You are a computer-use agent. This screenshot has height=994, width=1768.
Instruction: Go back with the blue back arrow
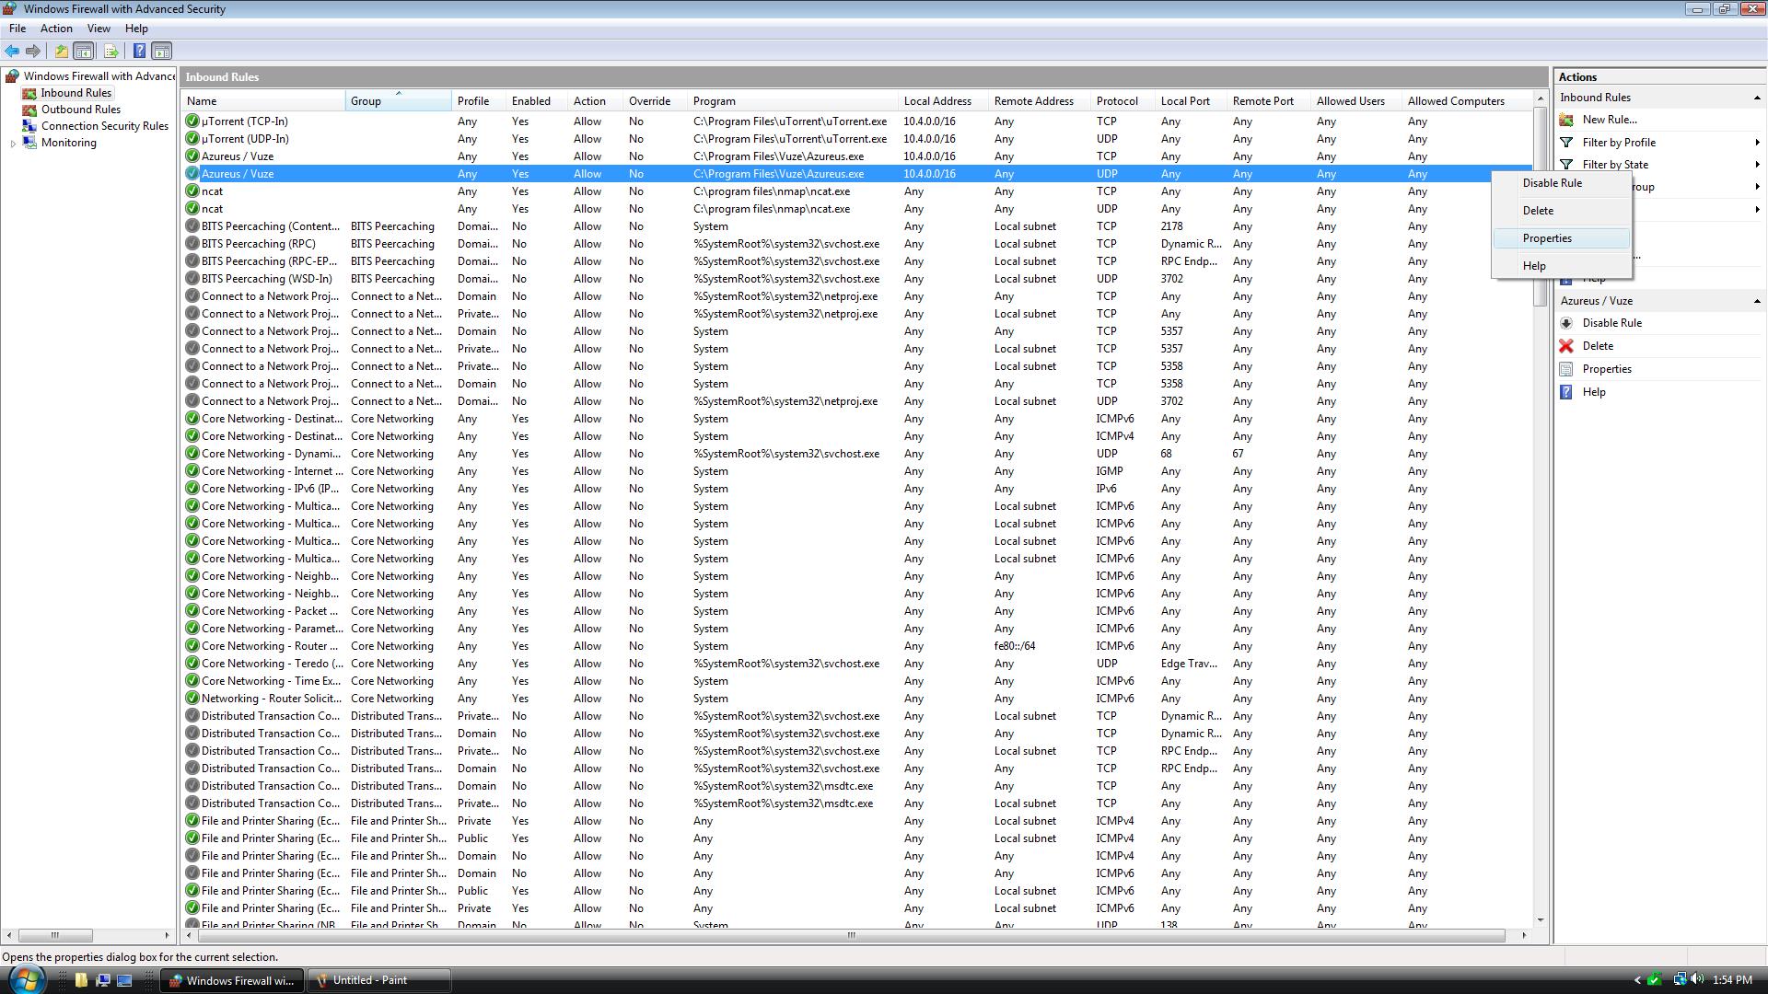[x=12, y=52]
